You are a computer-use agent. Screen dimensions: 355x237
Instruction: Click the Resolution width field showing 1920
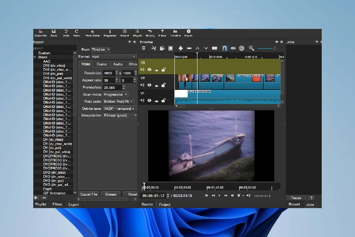(109, 73)
